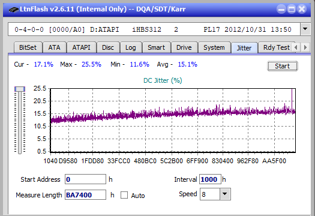Click the drive info combo box text

click(154, 29)
